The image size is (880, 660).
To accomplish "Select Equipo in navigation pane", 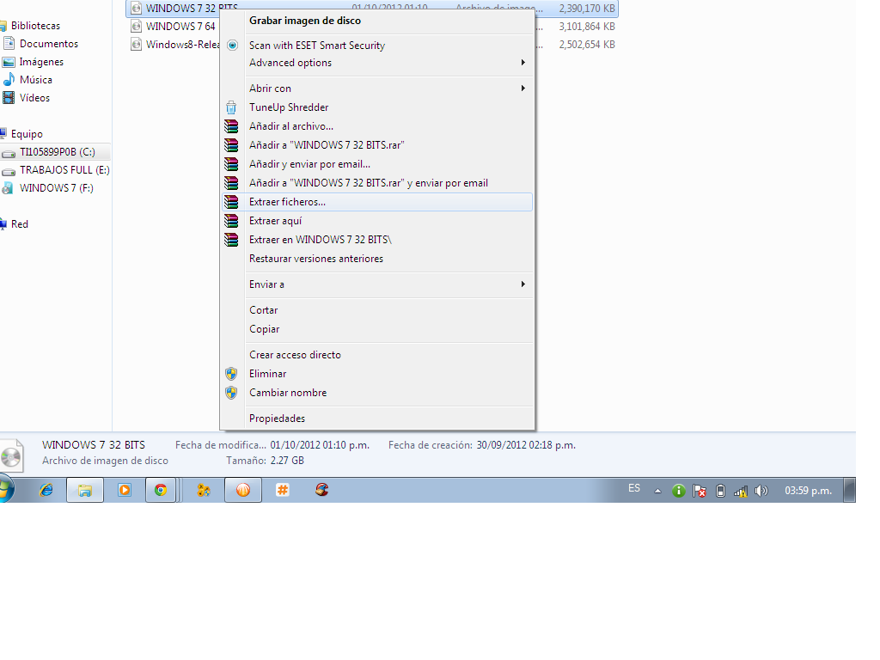I will point(27,134).
